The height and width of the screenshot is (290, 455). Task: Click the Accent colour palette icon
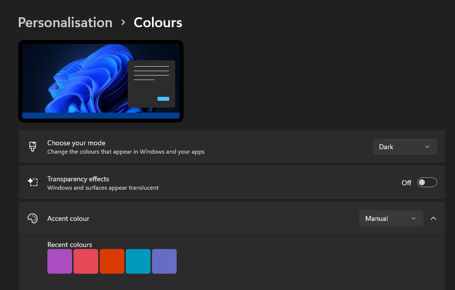(x=33, y=218)
